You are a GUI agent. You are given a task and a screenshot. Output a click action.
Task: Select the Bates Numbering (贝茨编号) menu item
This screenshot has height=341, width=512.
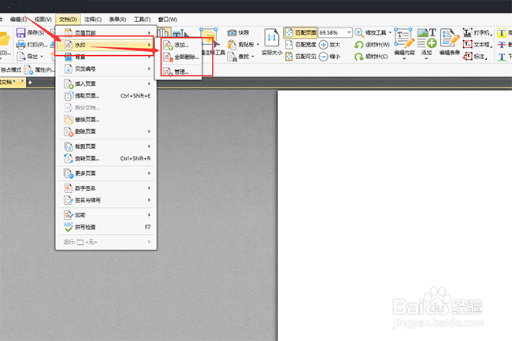click(x=106, y=69)
